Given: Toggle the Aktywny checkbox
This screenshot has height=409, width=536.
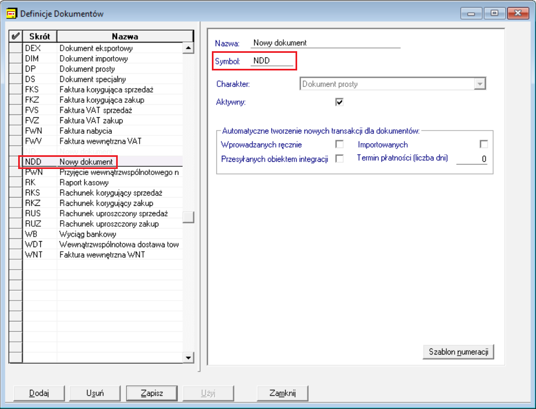Looking at the screenshot, I should (x=340, y=102).
